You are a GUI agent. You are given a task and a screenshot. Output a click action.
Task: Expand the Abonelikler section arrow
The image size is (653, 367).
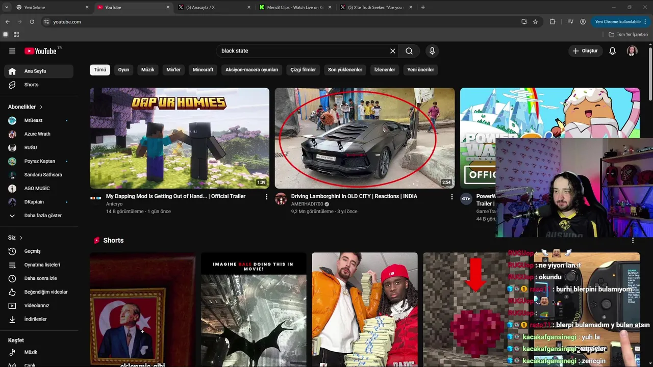(41, 107)
